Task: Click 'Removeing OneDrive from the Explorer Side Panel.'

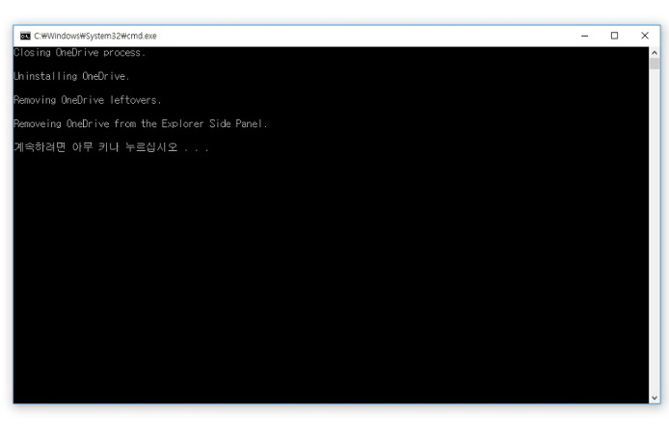Action: pos(140,124)
